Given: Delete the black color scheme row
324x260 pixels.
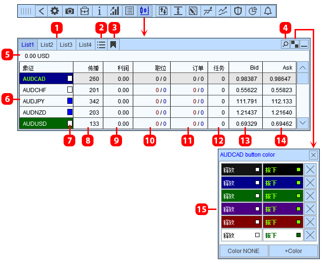Looking at the screenshot, I should pyautogui.click(x=310, y=170).
